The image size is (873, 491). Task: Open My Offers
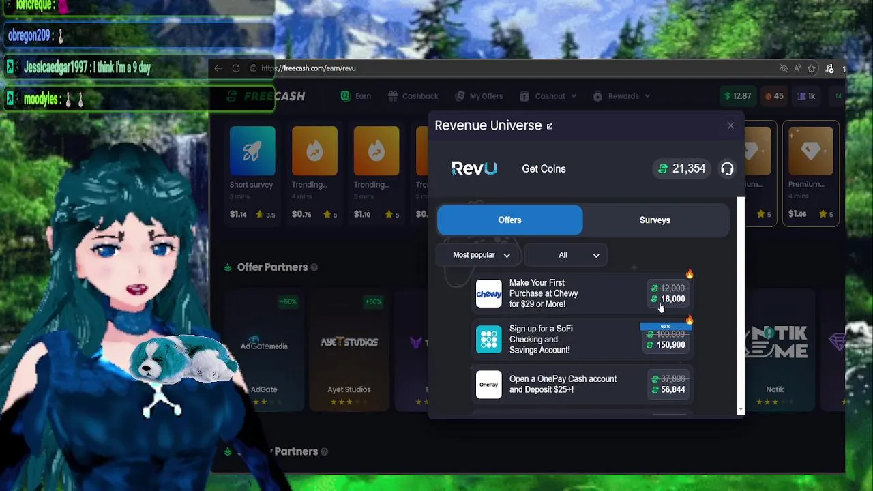click(x=479, y=96)
